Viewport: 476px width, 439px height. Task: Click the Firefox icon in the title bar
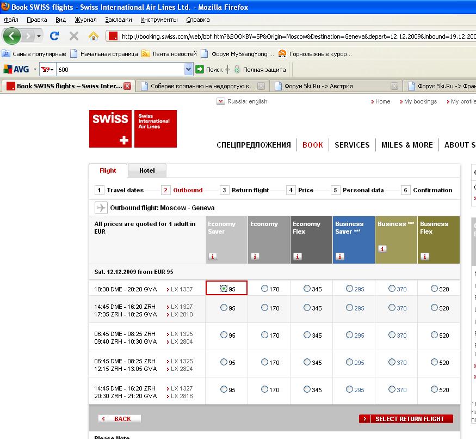(5, 7)
